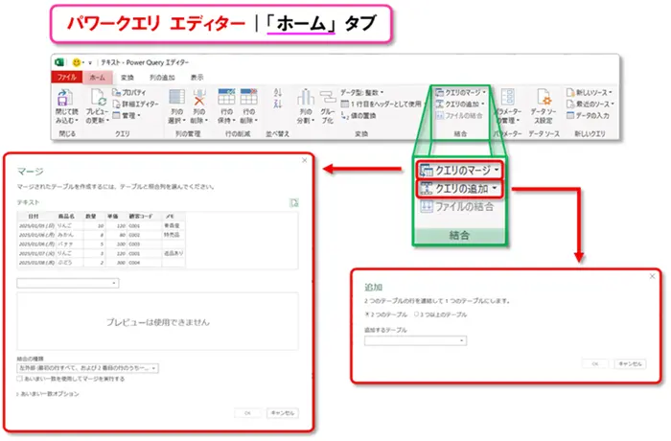The image size is (671, 441).
Task: Check あいまい一致を使用してマージを実行する
Action: pos(20,379)
